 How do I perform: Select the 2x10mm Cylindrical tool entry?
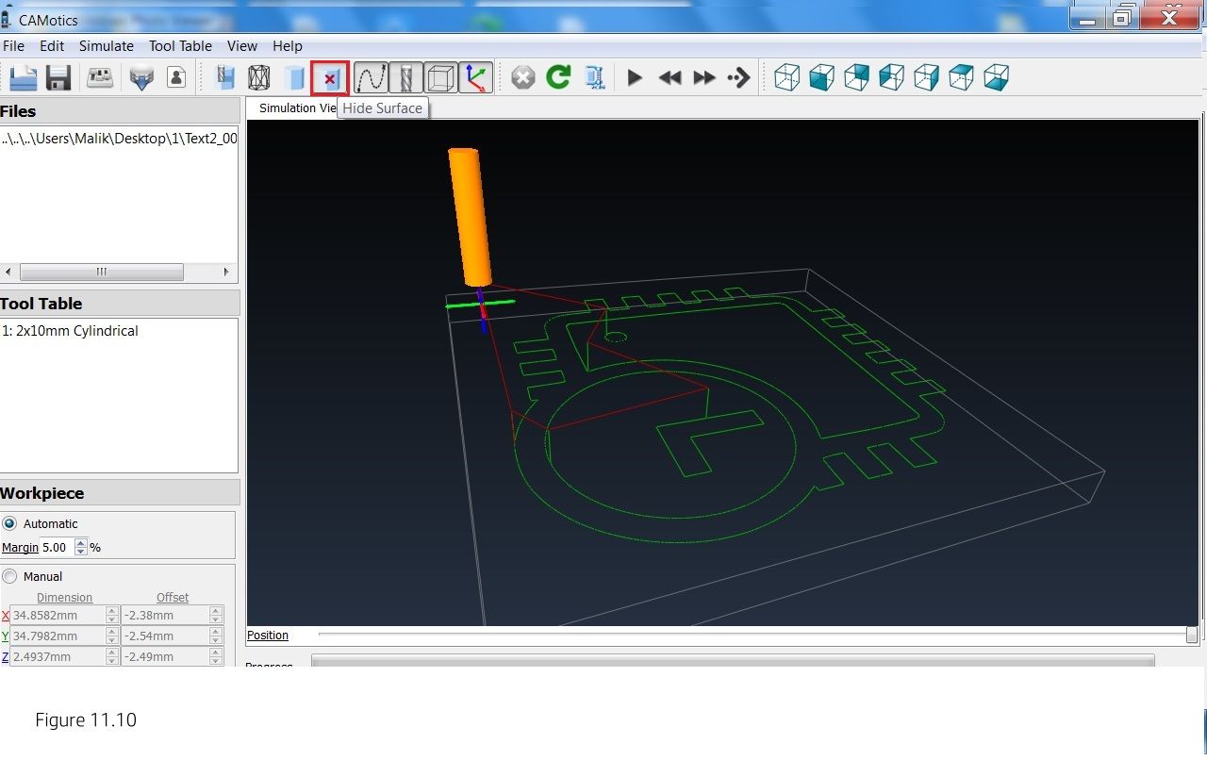point(70,331)
